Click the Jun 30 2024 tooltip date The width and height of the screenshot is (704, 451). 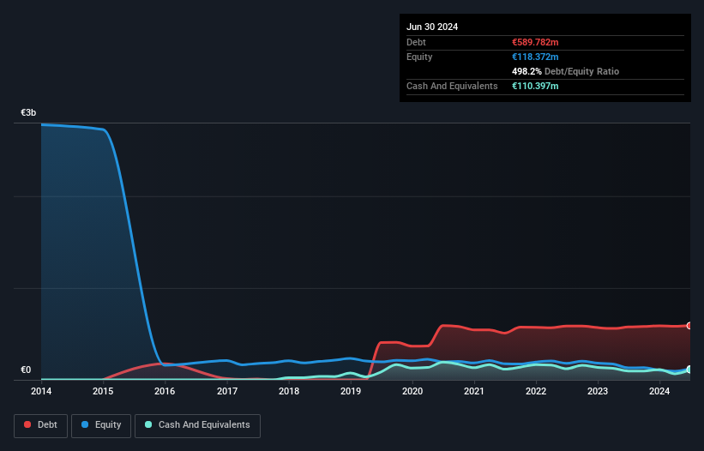point(432,27)
